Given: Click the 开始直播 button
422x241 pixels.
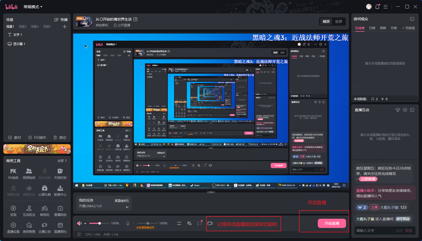Looking at the screenshot, I should click(x=332, y=223).
